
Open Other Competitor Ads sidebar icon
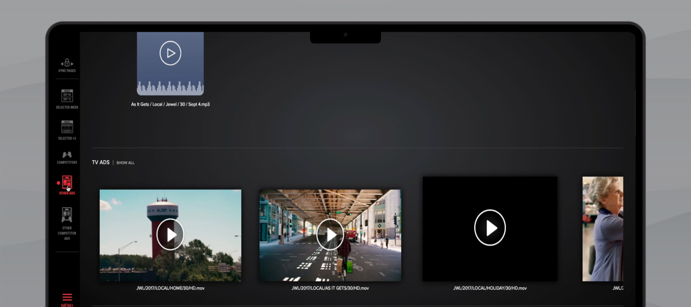pos(67,214)
